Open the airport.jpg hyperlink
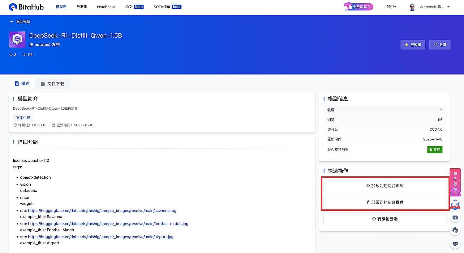Viewport: 464px width, 253px height. click(x=101, y=237)
